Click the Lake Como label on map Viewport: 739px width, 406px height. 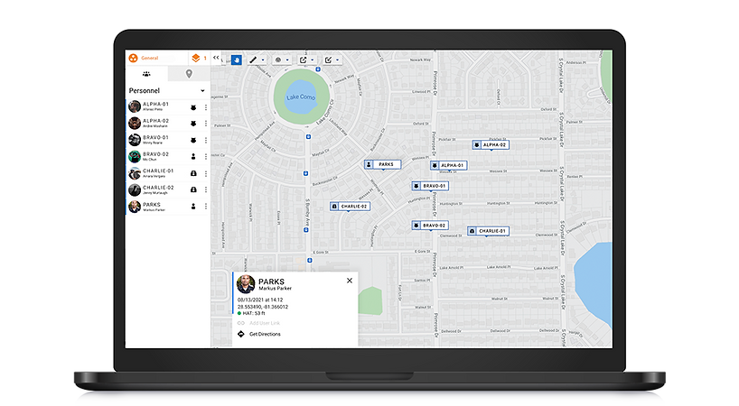pyautogui.click(x=301, y=97)
